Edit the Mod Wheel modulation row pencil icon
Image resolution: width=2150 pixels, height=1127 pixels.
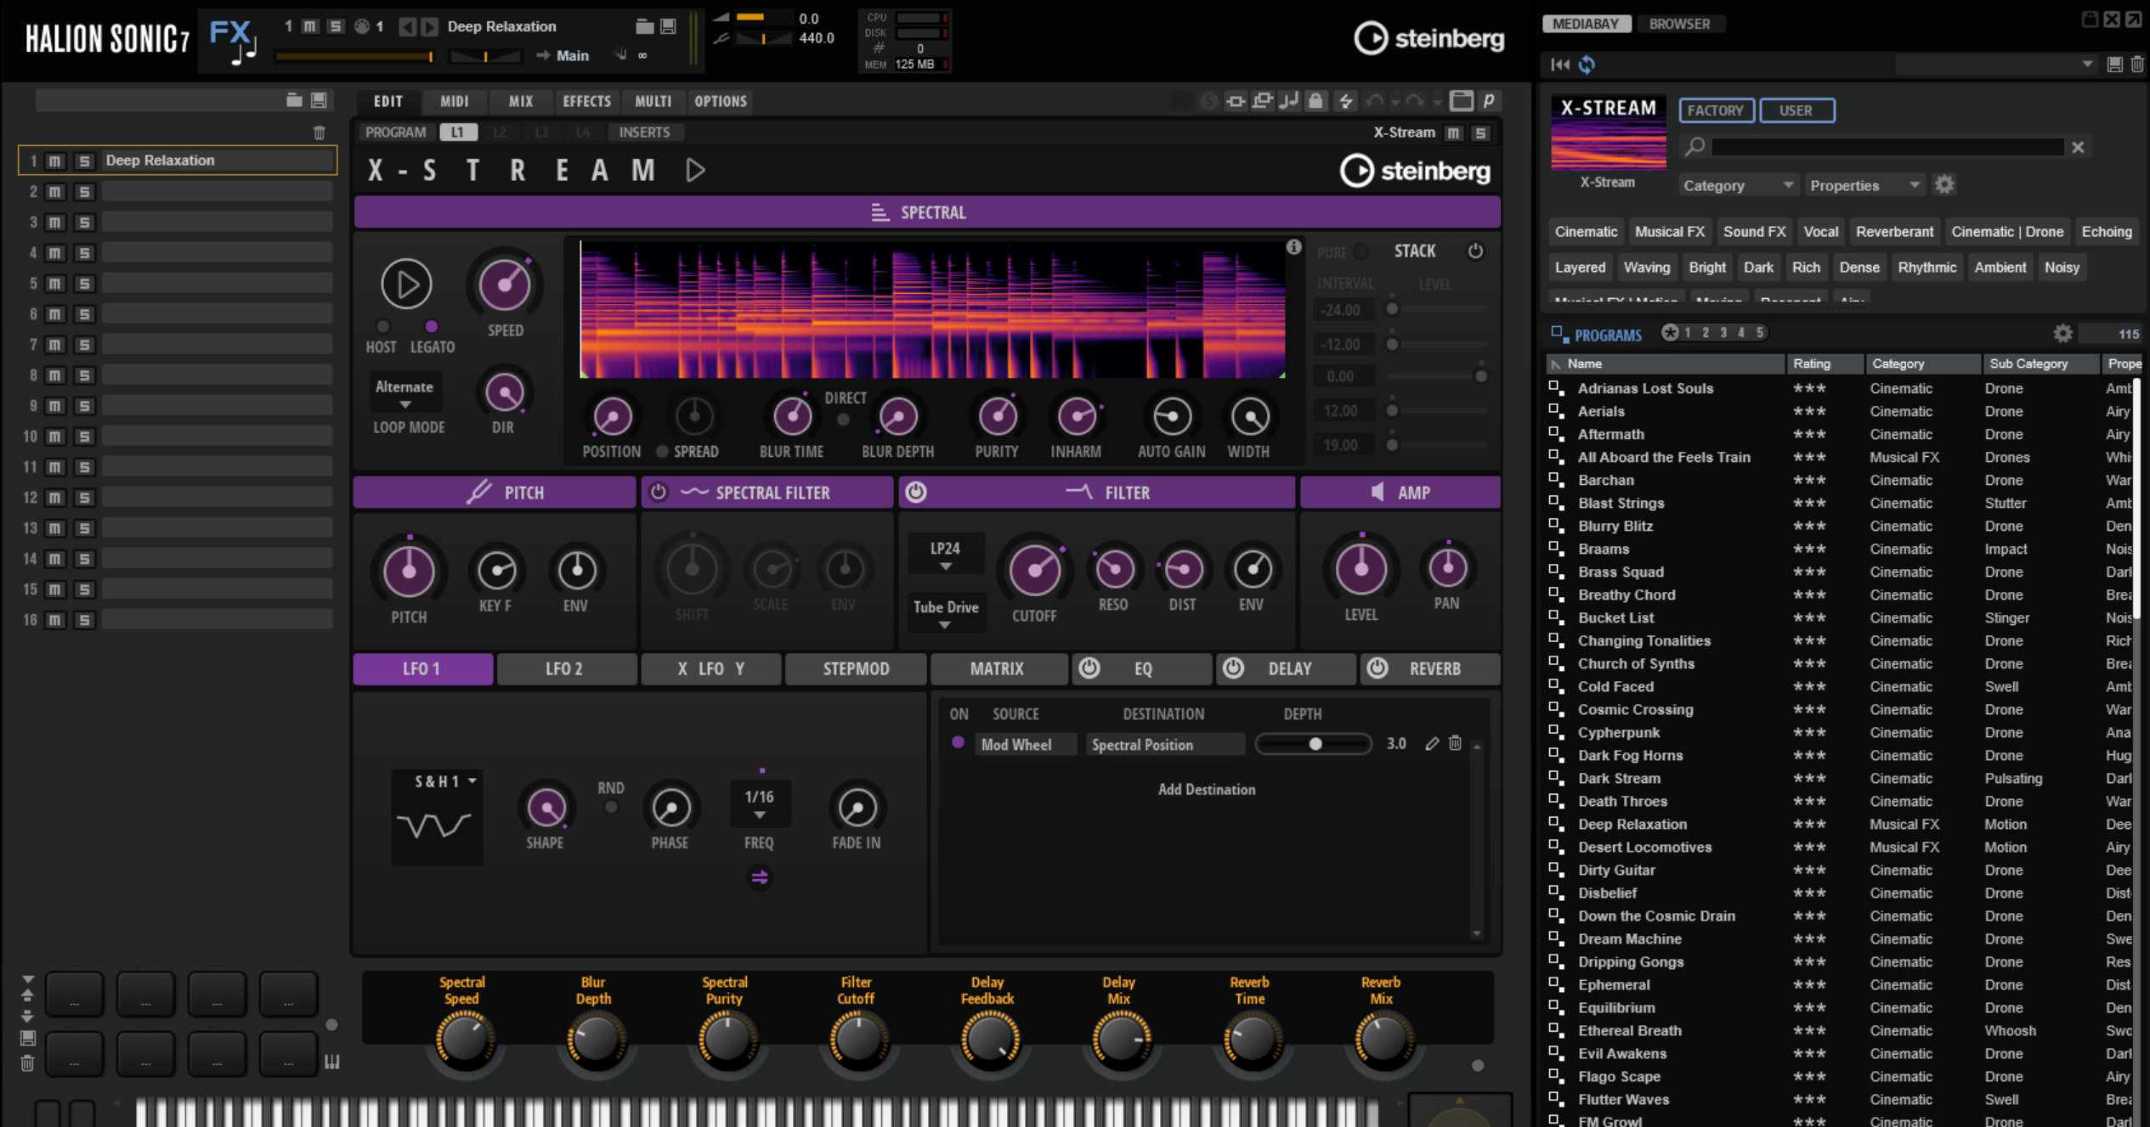pos(1432,744)
